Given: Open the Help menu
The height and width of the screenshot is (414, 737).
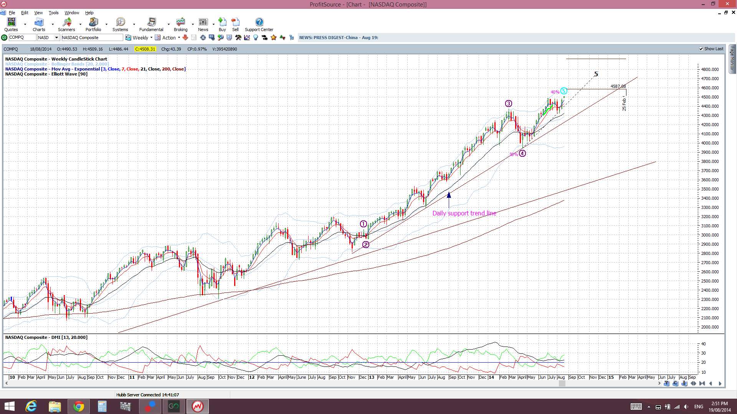Looking at the screenshot, I should click(x=89, y=13).
